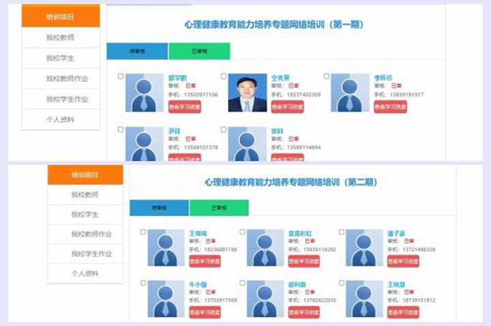
Task: Open the 已审核 tab in 第二期 panel
Action: click(219, 207)
